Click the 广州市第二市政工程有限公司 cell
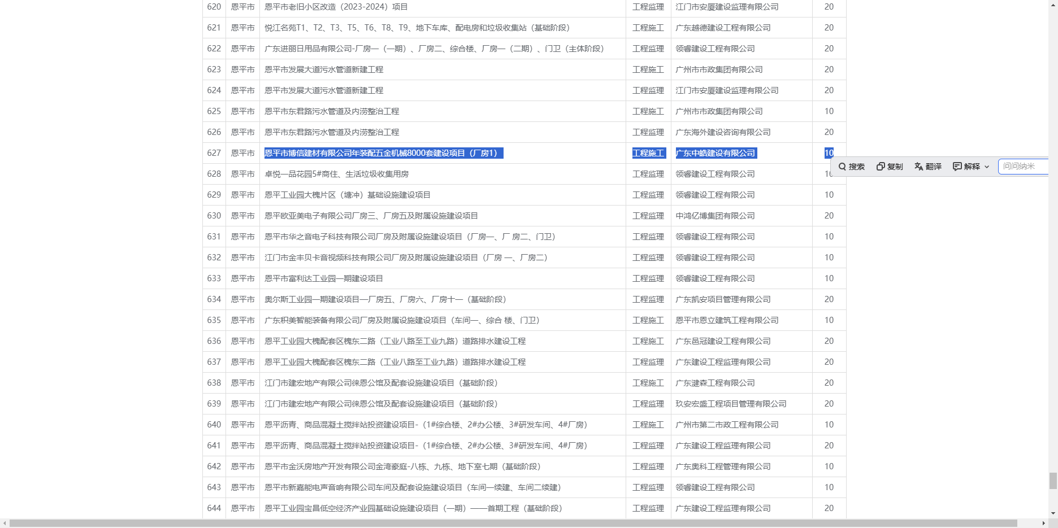This screenshot has height=528, width=1058. pyautogui.click(x=727, y=425)
